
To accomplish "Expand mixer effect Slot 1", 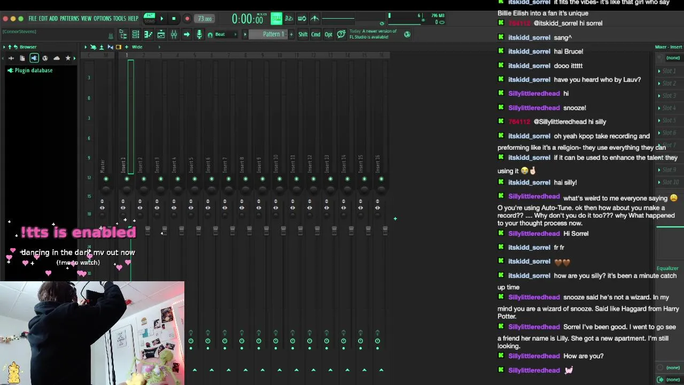I will point(659,71).
